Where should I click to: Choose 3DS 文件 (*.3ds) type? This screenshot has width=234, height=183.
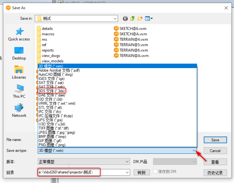pyautogui.click(x=117, y=91)
